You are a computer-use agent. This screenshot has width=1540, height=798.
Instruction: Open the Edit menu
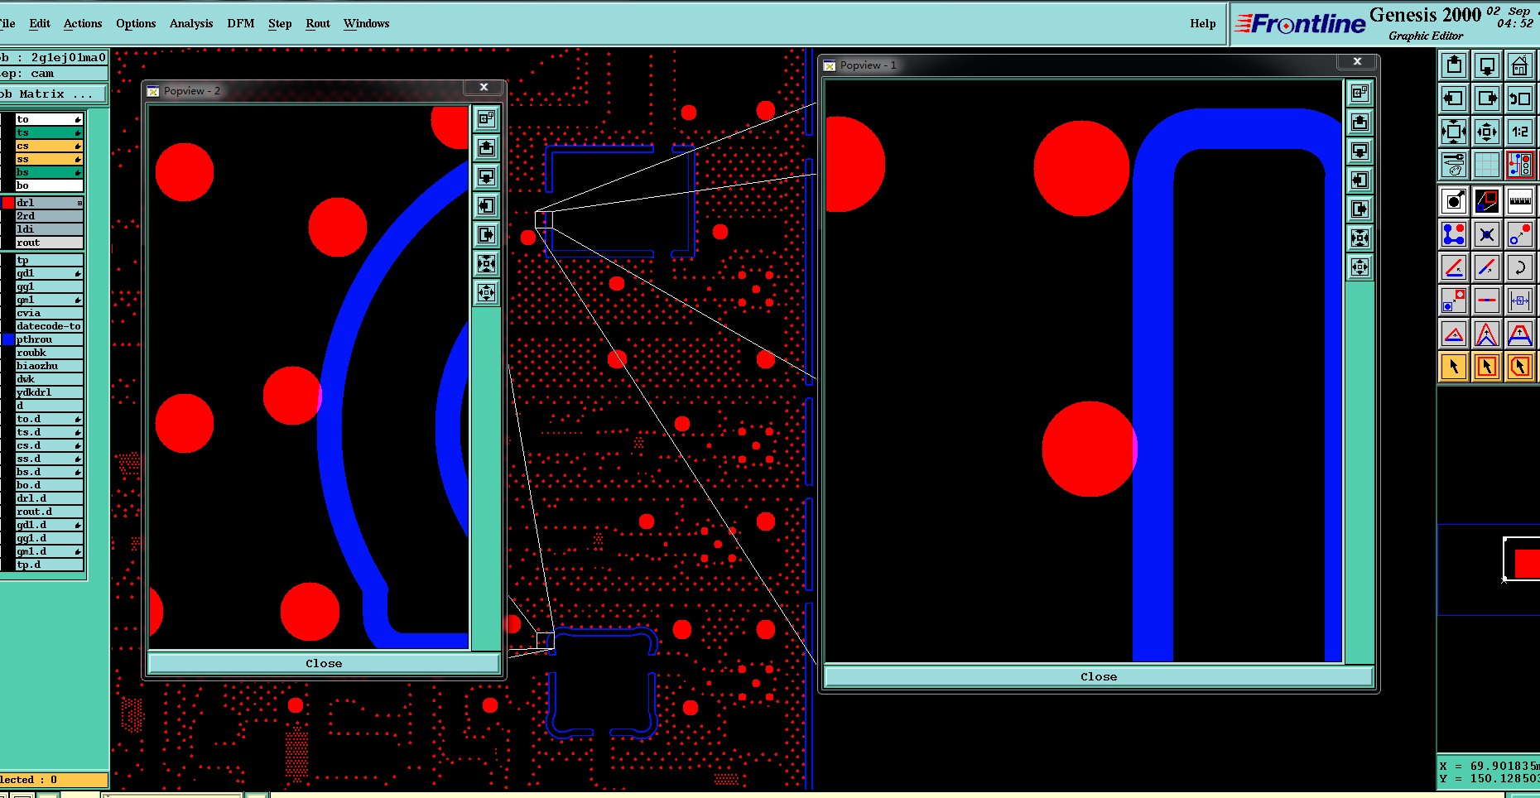pyautogui.click(x=40, y=23)
